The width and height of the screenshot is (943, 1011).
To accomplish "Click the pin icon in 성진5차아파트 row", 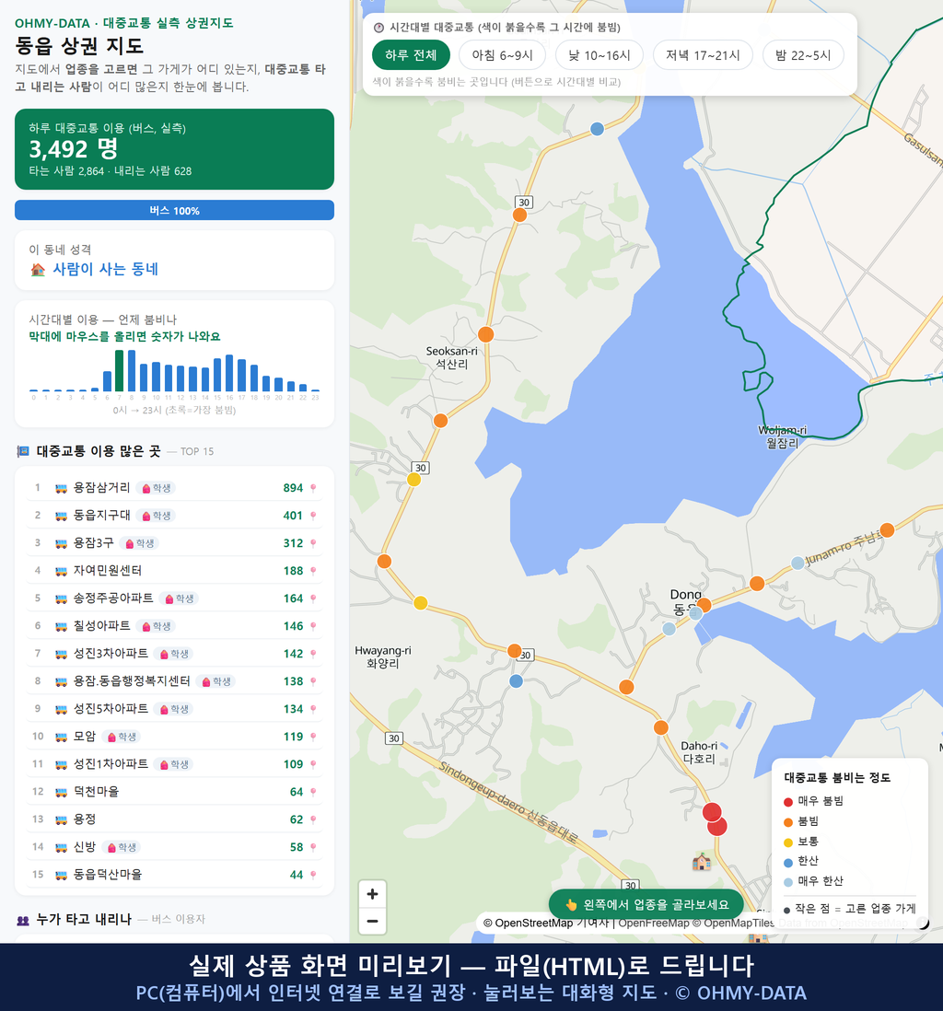I will (313, 709).
